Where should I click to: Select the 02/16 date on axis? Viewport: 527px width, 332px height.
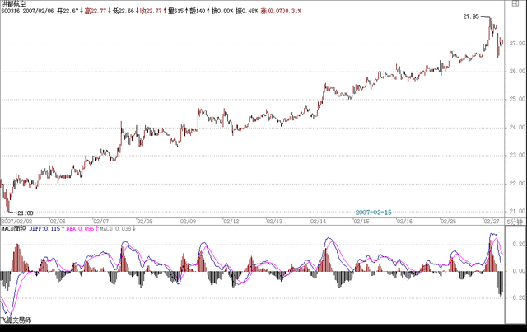404,222
